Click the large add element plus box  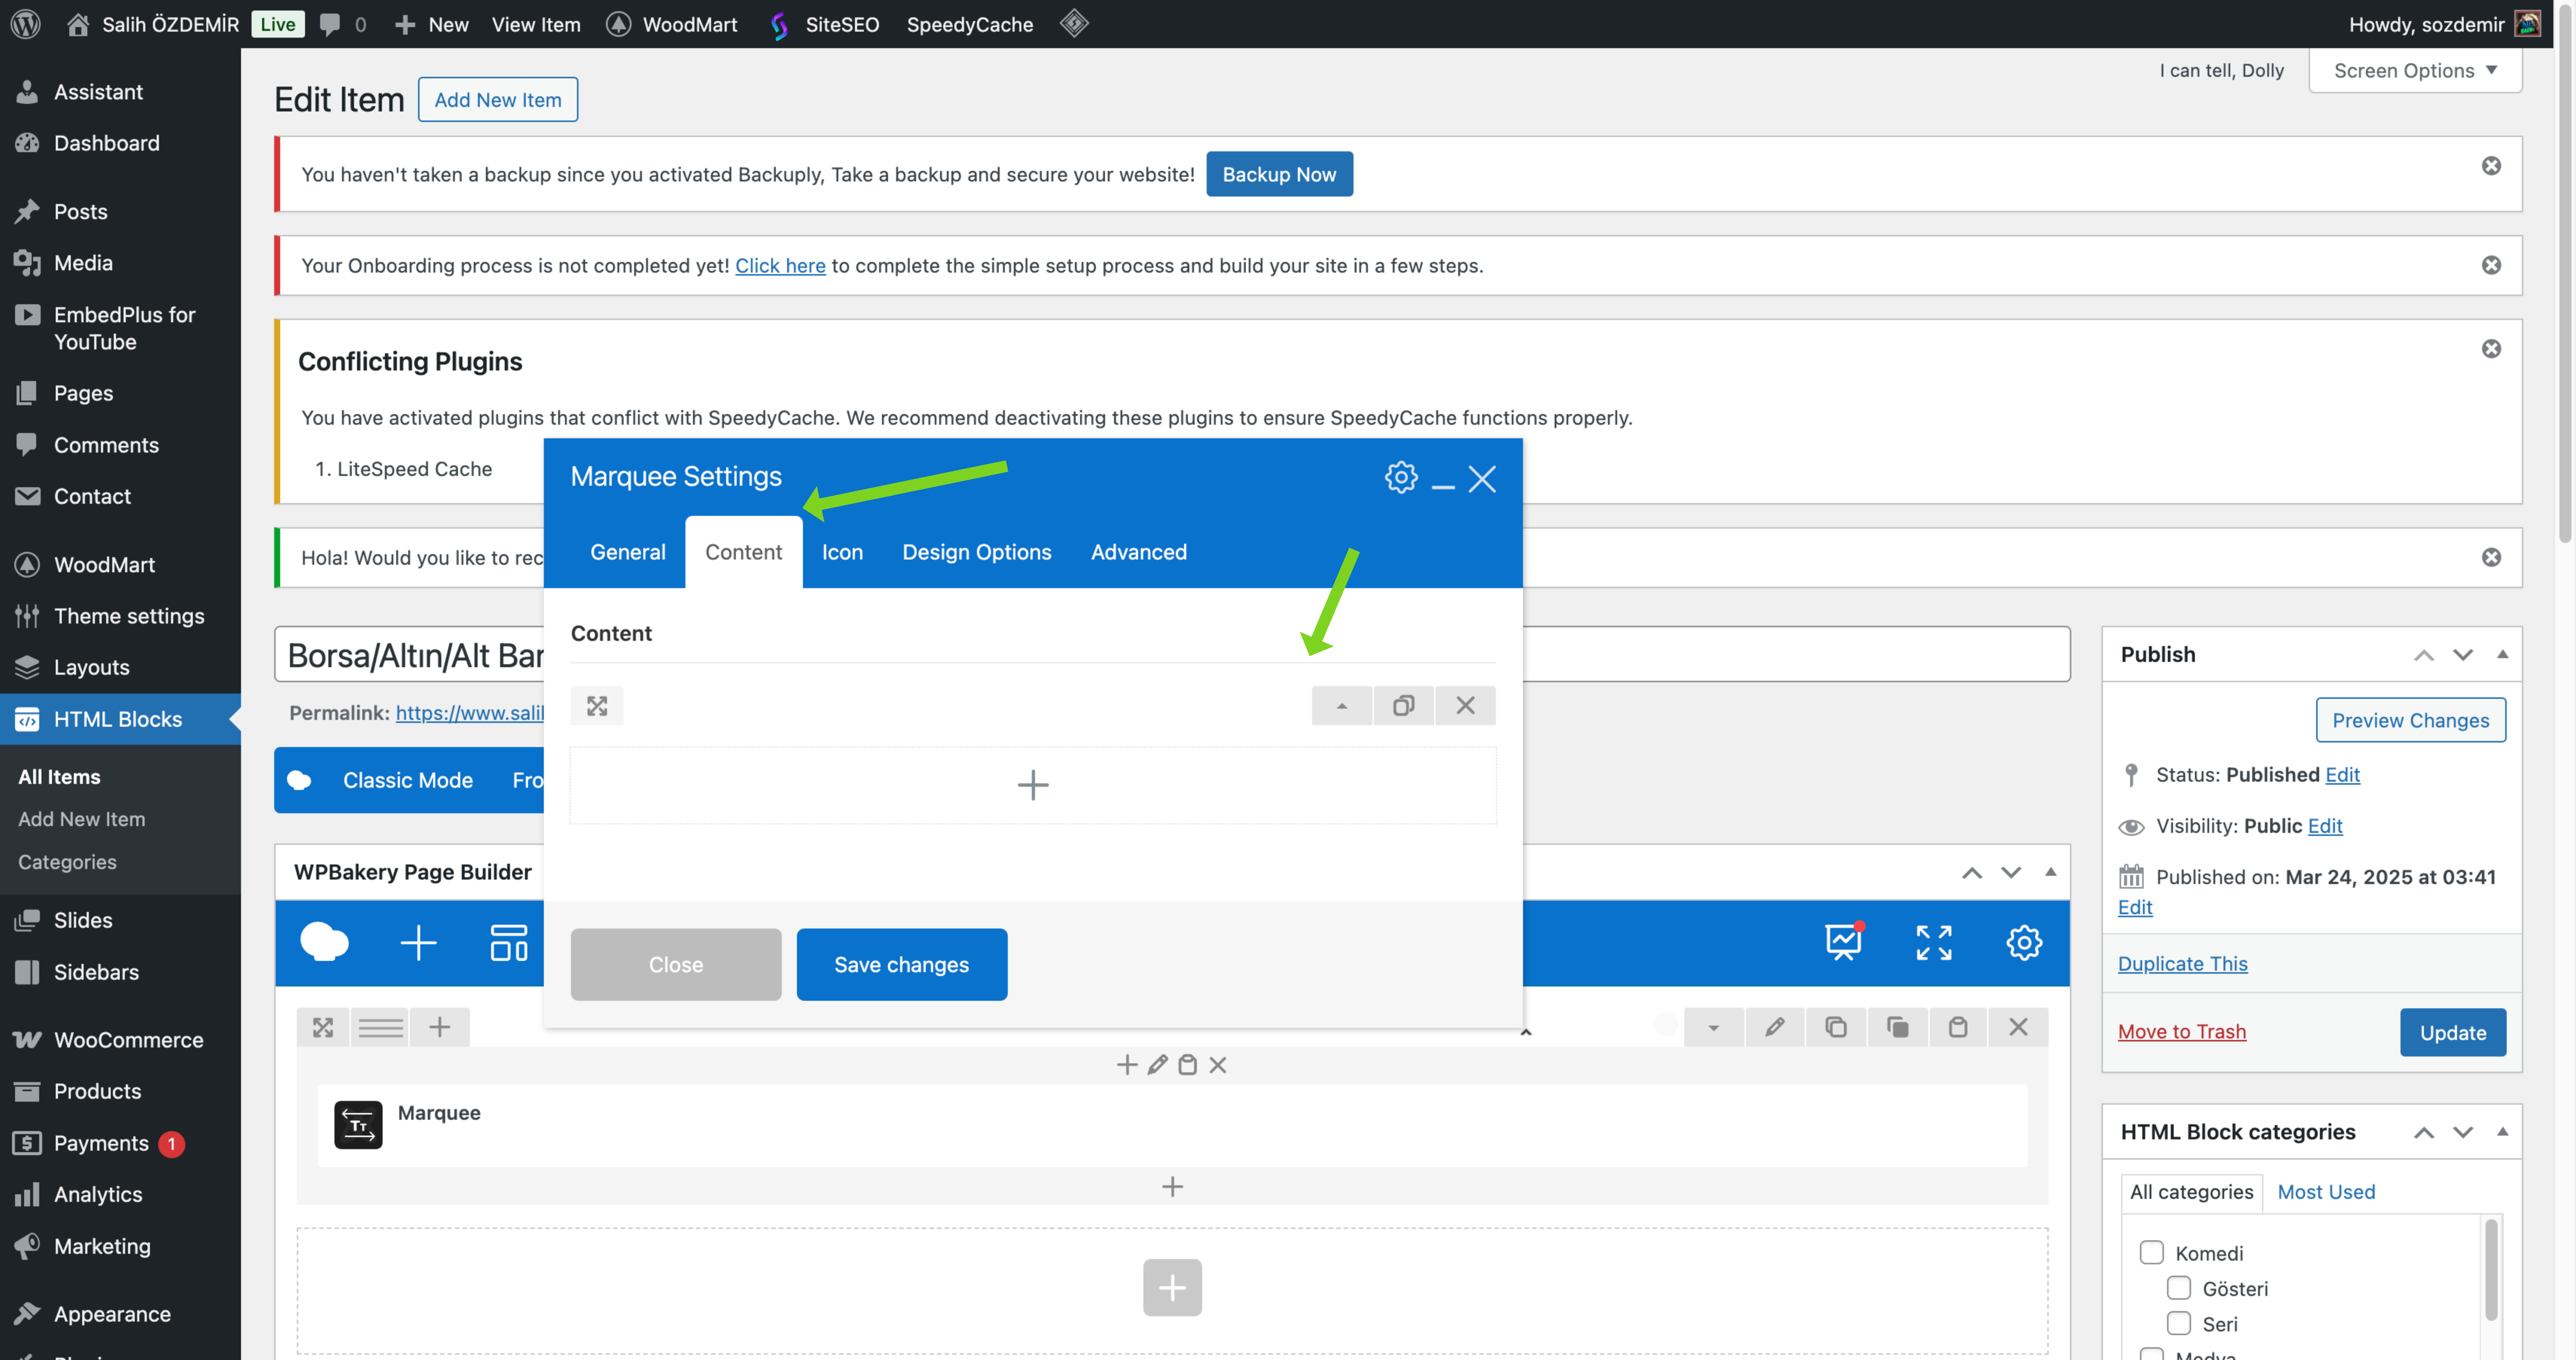(1172, 1288)
